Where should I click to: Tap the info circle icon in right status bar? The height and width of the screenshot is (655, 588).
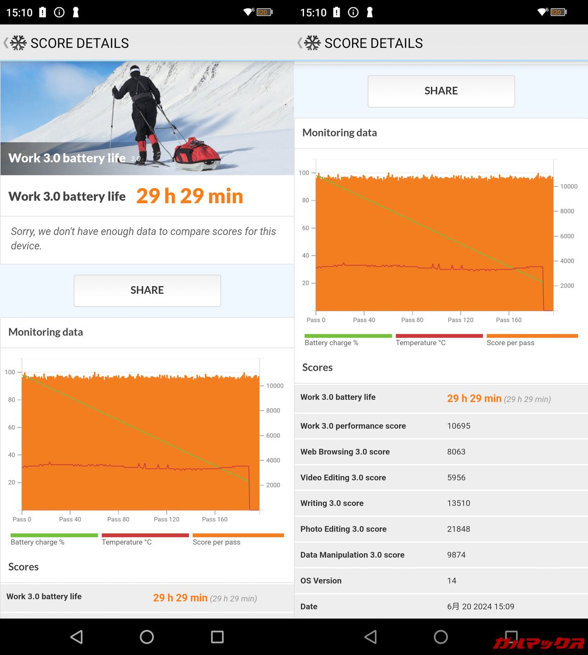[x=353, y=12]
